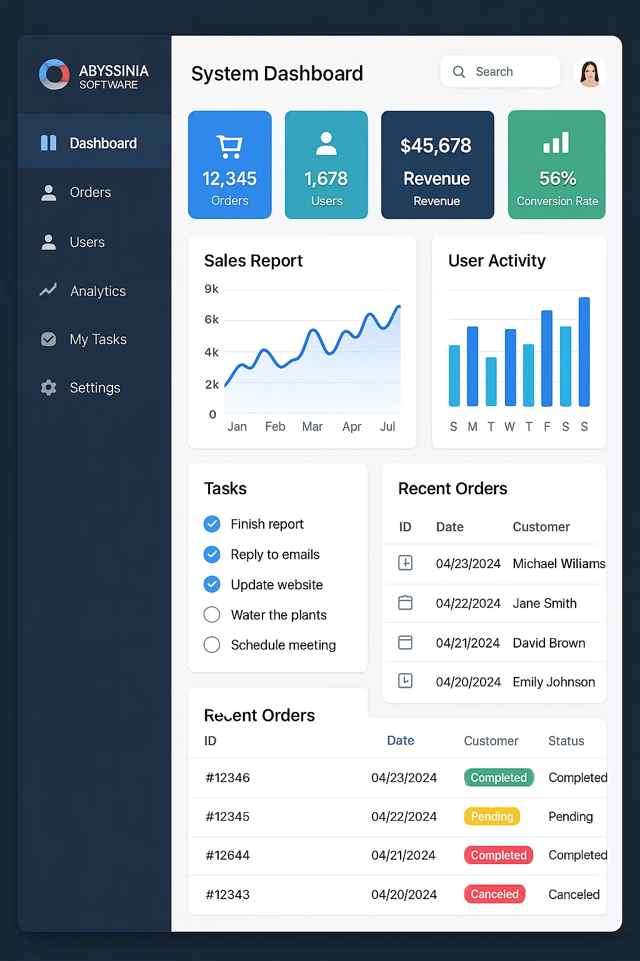Uncheck the Reply to emails task
640x961 pixels.
[x=212, y=554]
